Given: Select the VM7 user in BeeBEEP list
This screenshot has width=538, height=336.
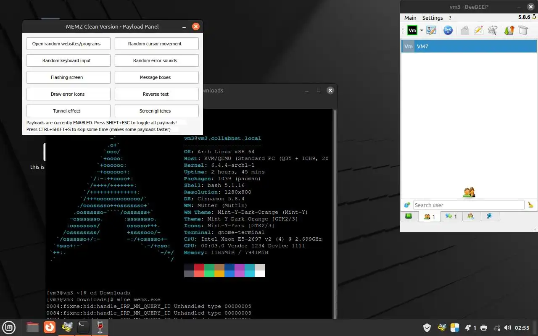Looking at the screenshot, I should click(x=469, y=46).
